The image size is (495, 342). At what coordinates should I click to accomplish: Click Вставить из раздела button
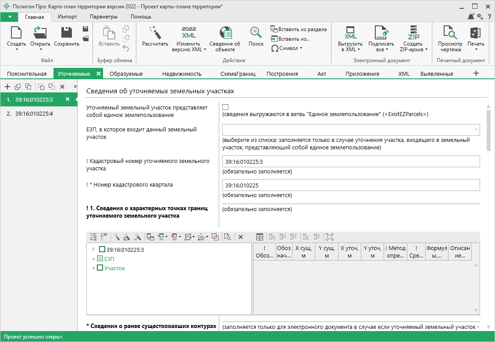[299, 29]
